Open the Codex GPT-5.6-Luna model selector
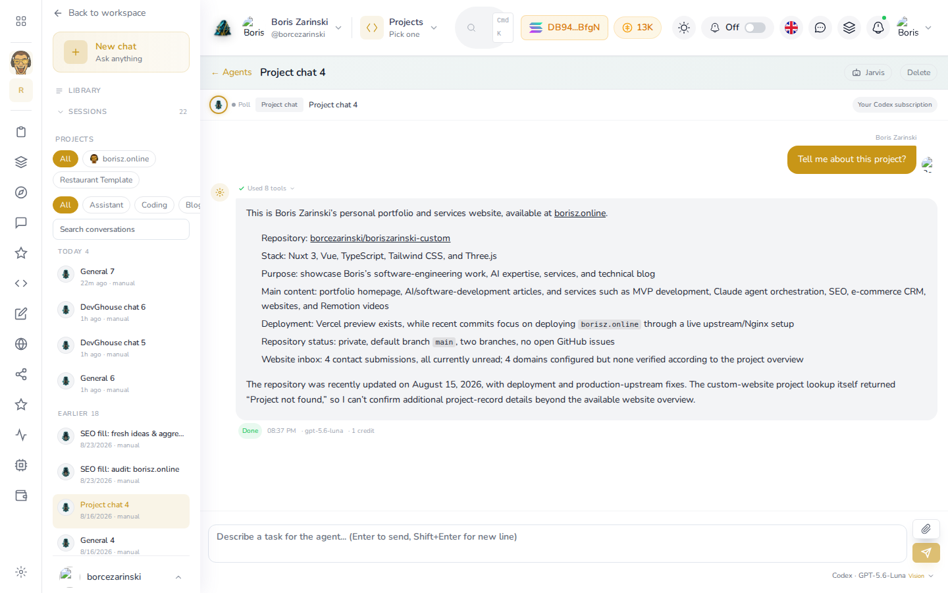The height and width of the screenshot is (593, 948). (882, 576)
